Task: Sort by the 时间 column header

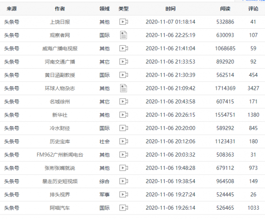Action: 170,9
